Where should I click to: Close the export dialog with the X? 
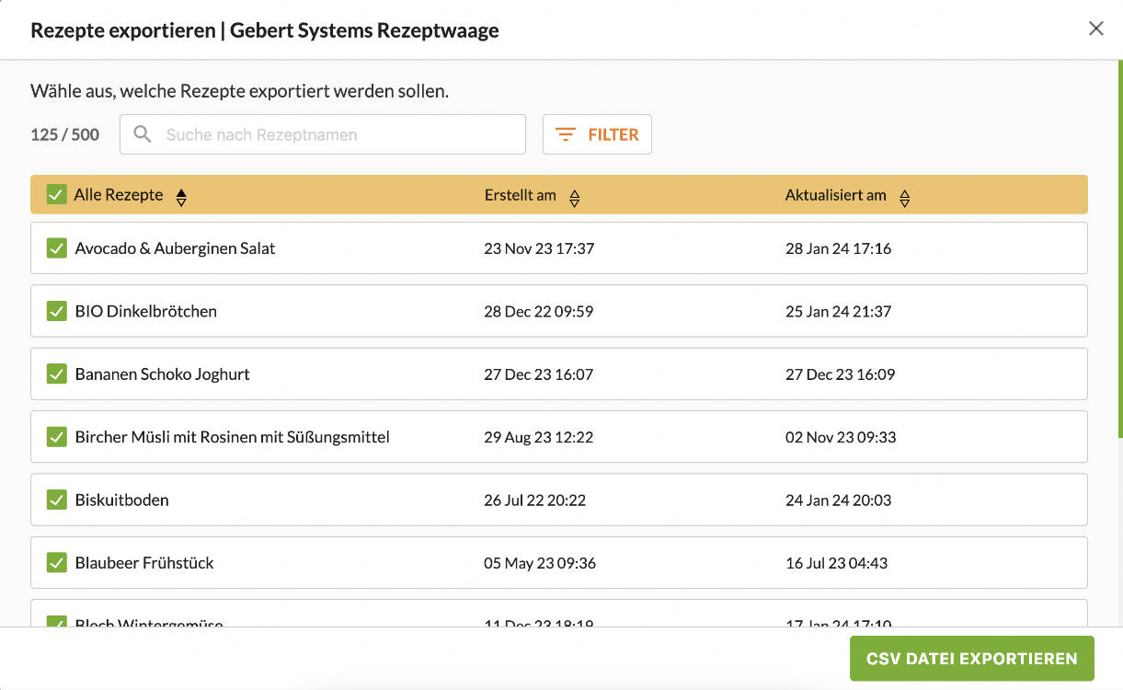pyautogui.click(x=1095, y=29)
